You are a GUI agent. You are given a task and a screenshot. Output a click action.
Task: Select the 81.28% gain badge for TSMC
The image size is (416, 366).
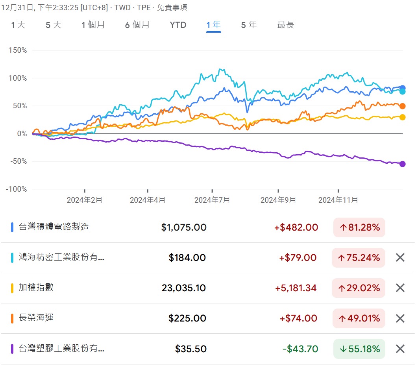tap(359, 227)
